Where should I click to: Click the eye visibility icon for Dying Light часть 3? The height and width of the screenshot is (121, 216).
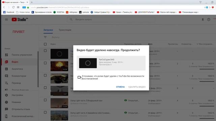click(126, 100)
